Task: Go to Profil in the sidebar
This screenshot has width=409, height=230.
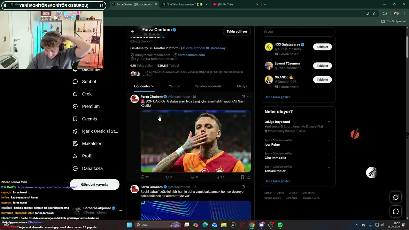Action: (82, 156)
